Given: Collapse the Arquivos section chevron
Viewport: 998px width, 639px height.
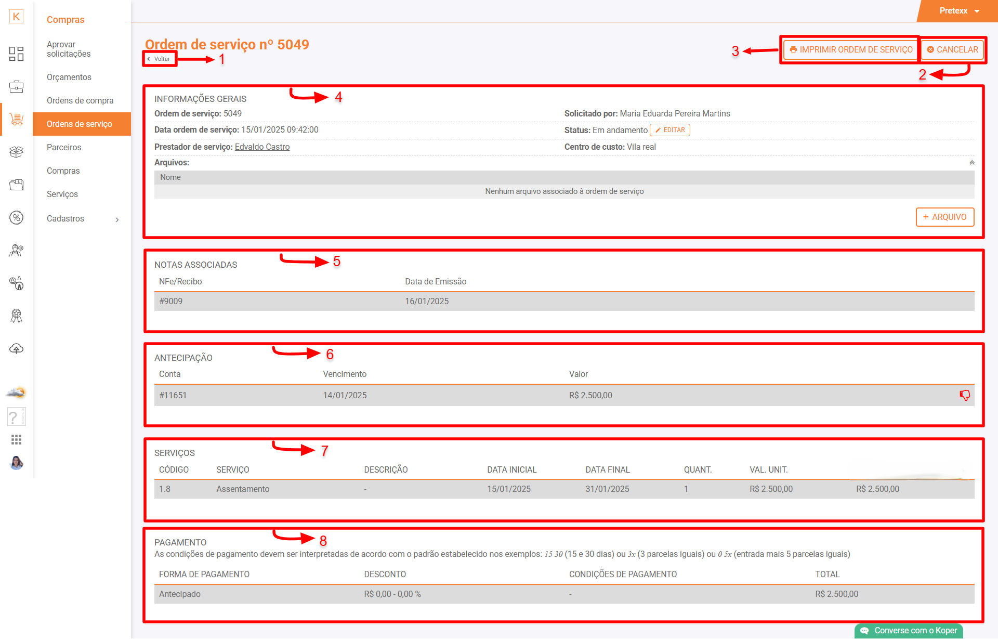Looking at the screenshot, I should tap(971, 163).
